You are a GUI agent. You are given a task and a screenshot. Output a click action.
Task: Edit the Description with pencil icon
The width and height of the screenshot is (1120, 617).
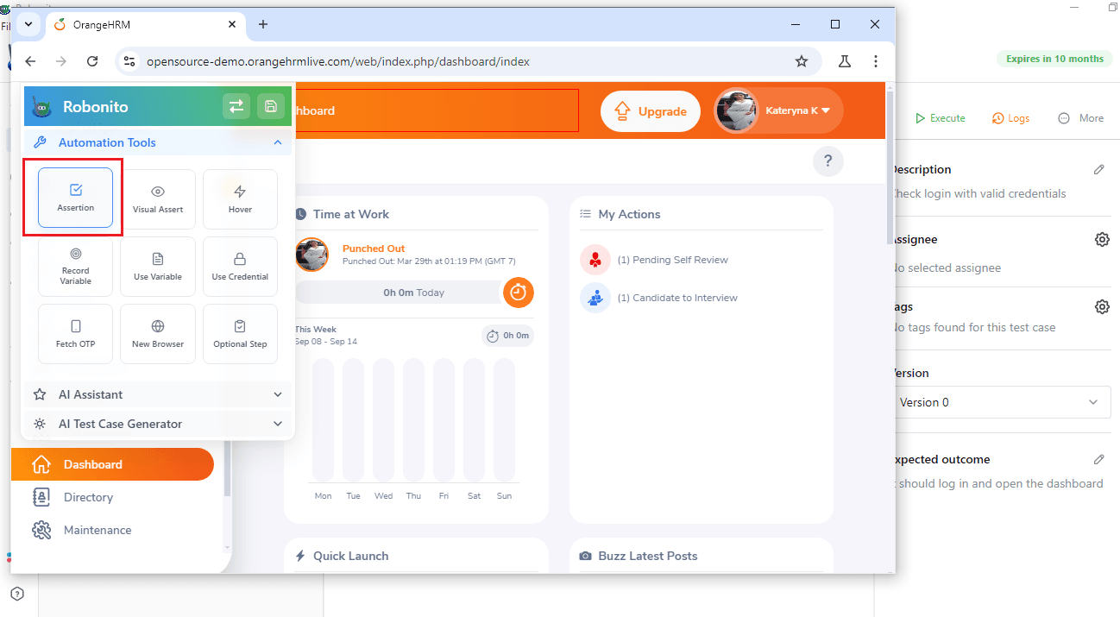point(1098,170)
